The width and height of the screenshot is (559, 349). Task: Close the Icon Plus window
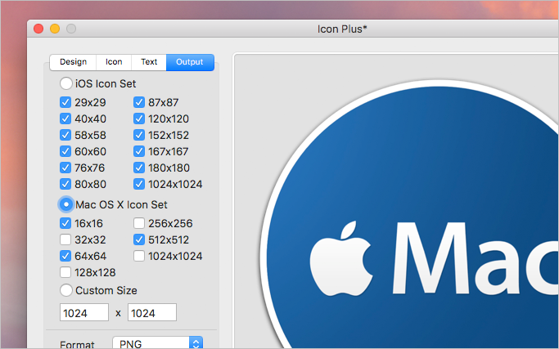coord(38,29)
